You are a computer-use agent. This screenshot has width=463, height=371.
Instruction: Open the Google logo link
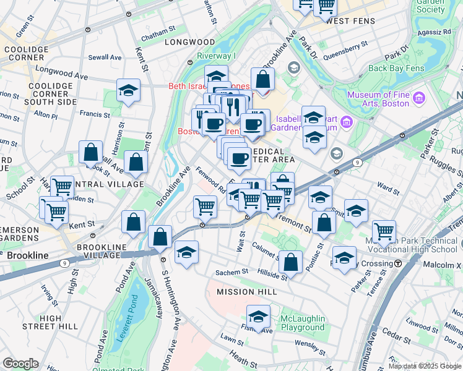tap(21, 364)
